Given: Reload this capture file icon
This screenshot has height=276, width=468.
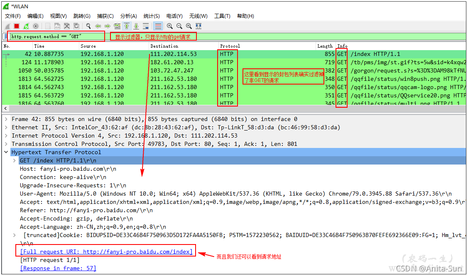Looking at the screenshot, I should click(x=76, y=26).
